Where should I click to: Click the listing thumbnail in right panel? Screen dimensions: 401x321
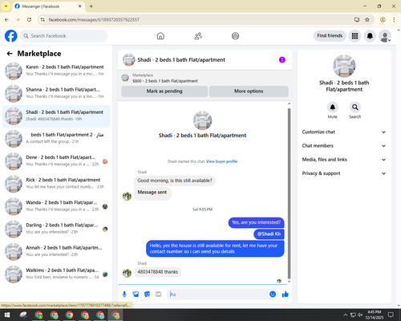(344, 66)
